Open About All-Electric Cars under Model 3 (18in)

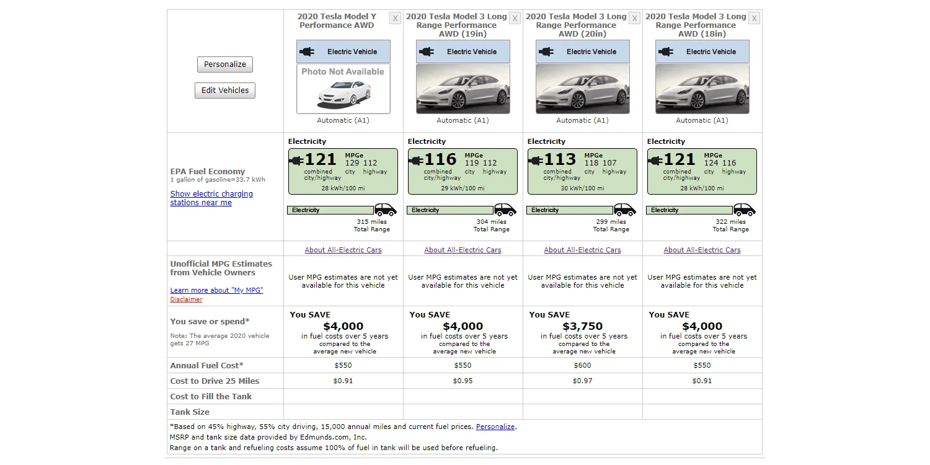(x=702, y=250)
